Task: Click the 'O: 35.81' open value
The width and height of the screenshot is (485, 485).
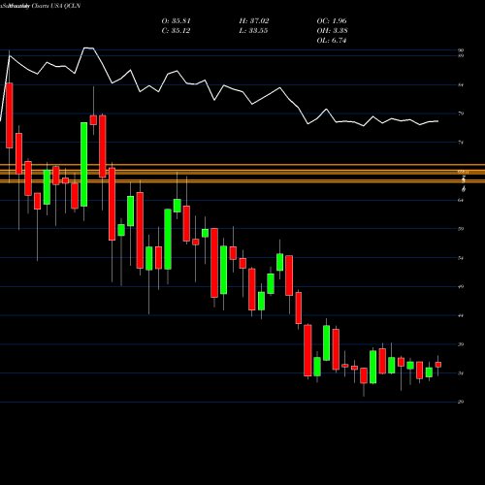Action: click(x=176, y=21)
